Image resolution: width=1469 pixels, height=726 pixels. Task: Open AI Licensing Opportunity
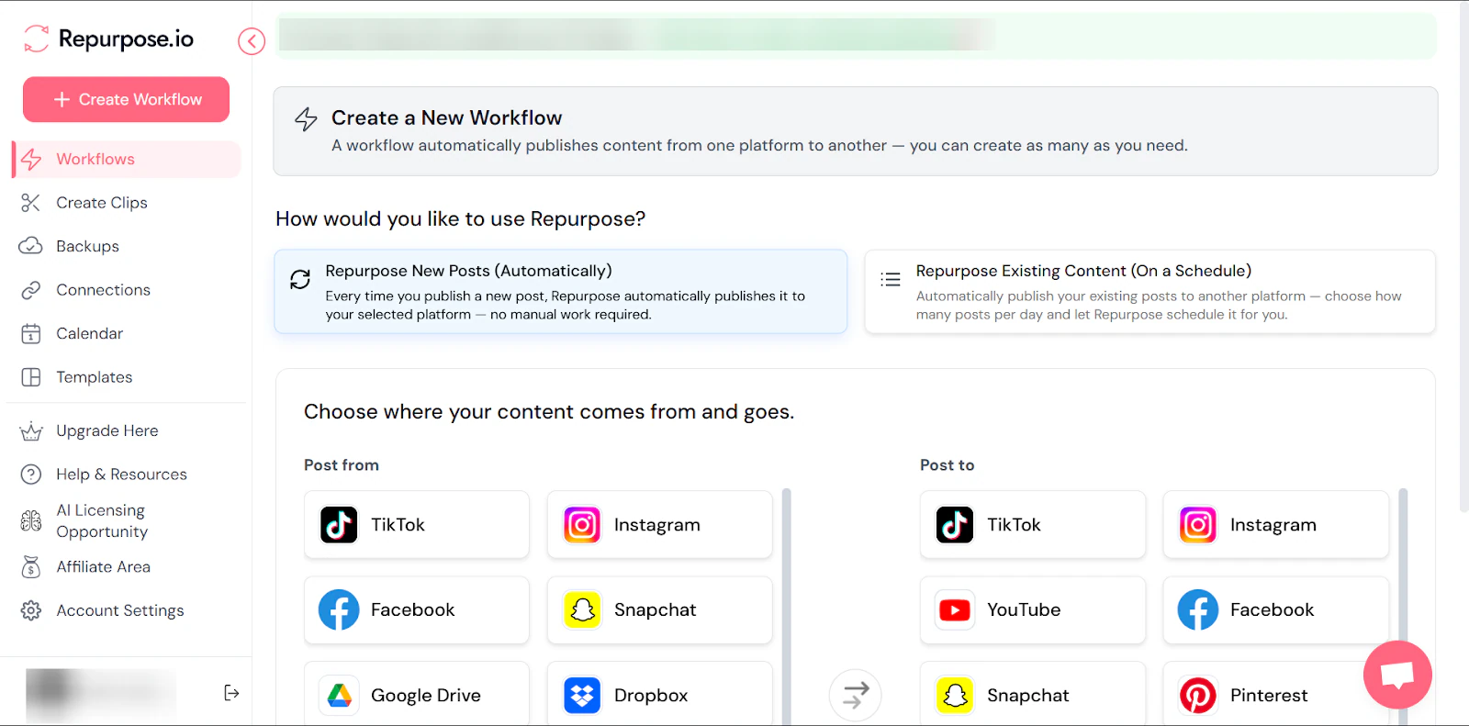tap(102, 520)
